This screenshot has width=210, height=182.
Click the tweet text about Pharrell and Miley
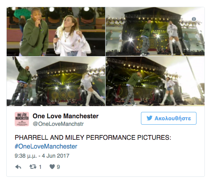[93, 137]
